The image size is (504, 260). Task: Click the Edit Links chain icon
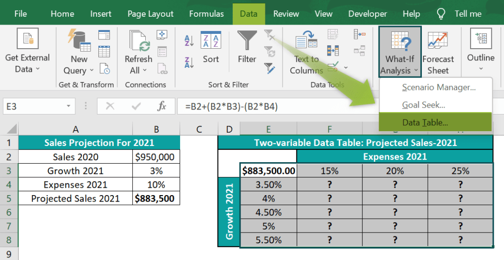click(162, 68)
